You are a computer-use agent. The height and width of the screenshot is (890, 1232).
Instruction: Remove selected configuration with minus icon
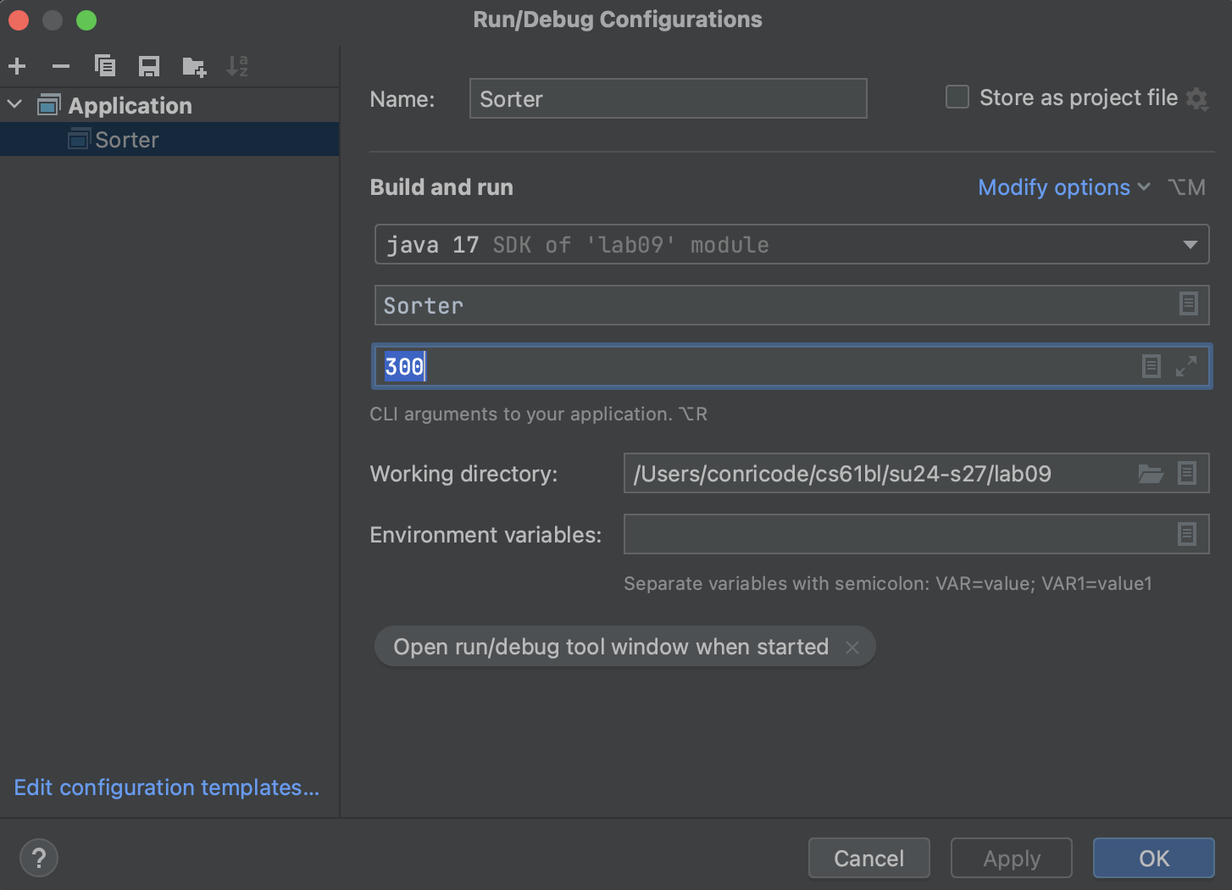(61, 66)
